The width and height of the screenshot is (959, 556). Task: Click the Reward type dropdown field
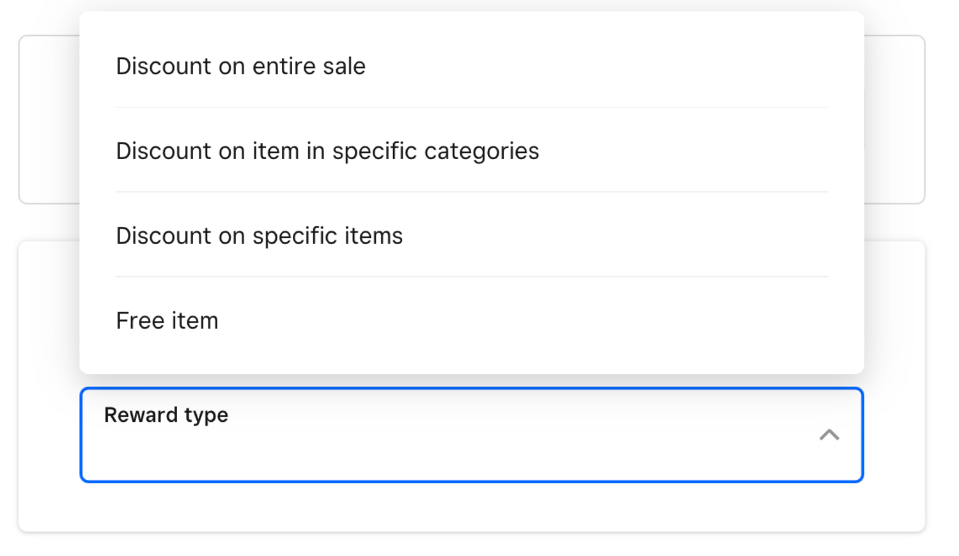pyautogui.click(x=471, y=435)
